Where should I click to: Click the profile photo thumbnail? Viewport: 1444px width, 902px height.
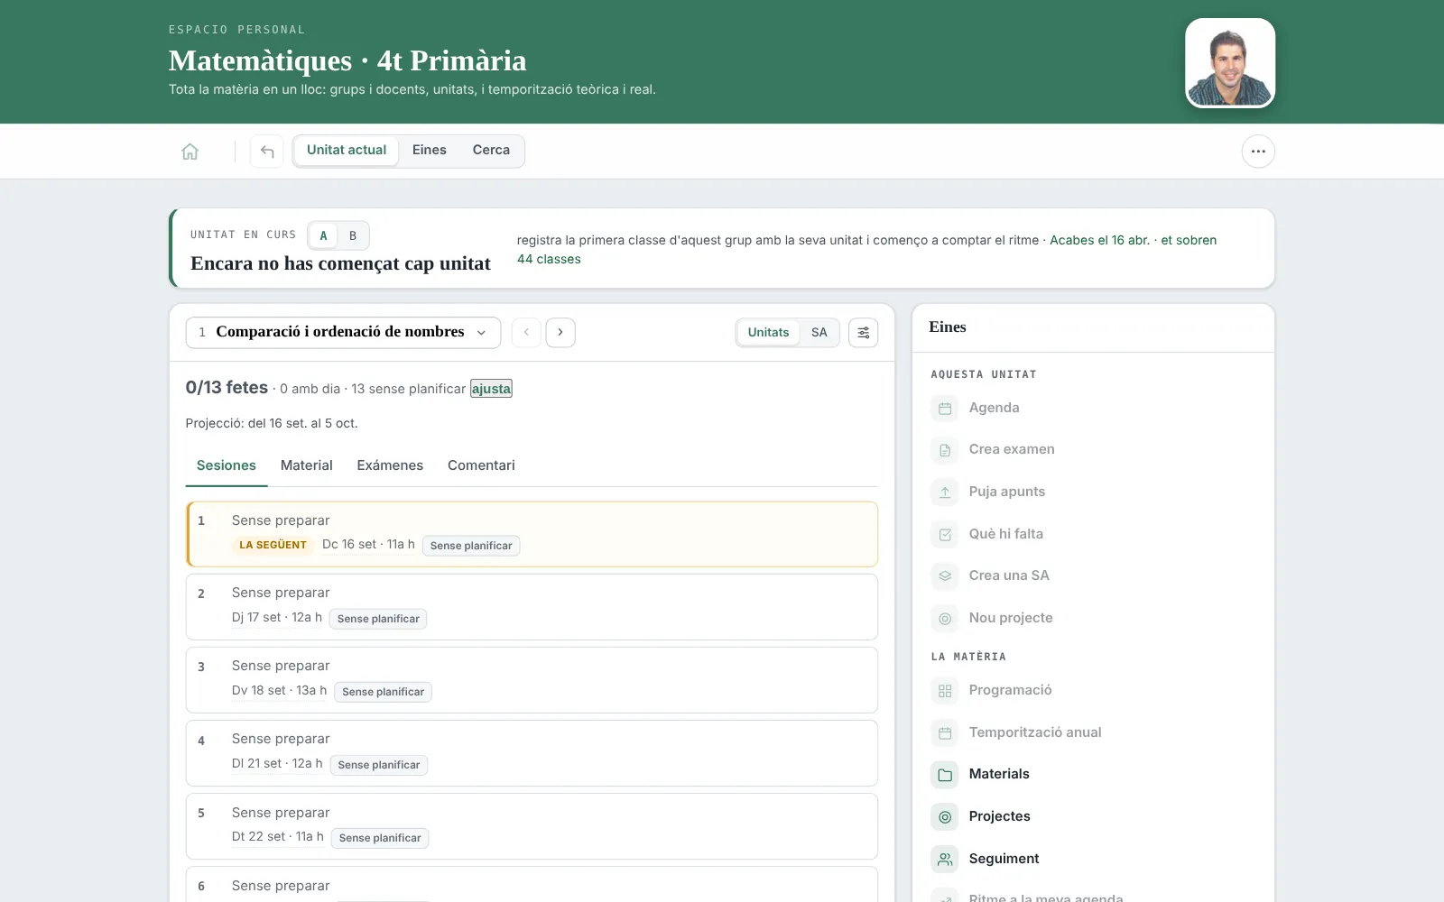click(x=1230, y=63)
